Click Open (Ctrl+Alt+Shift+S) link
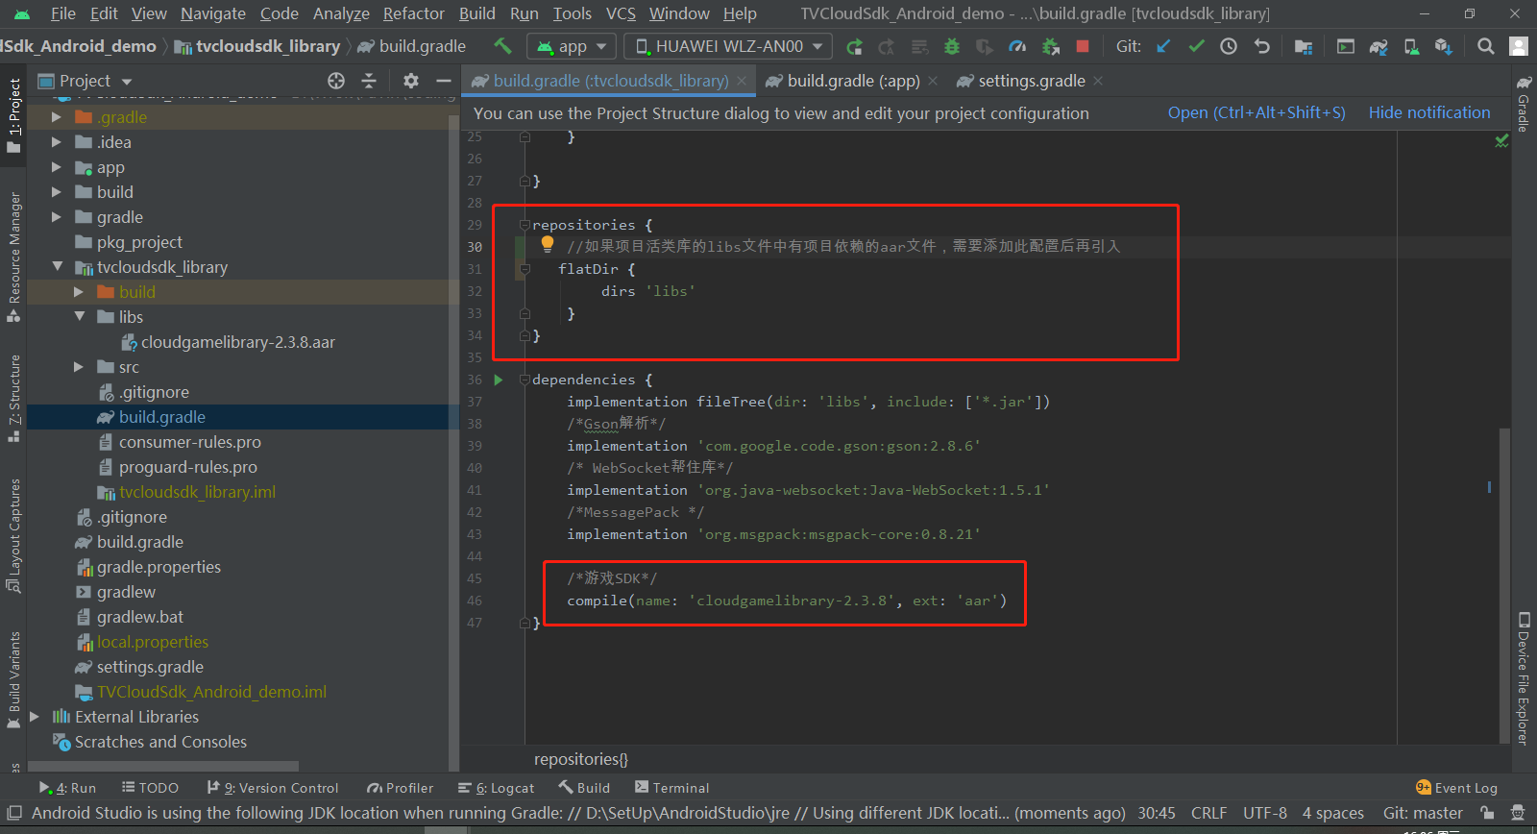The height and width of the screenshot is (834, 1537). tap(1256, 112)
